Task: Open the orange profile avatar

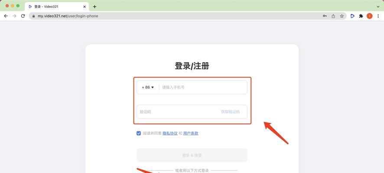Action: pos(369,16)
